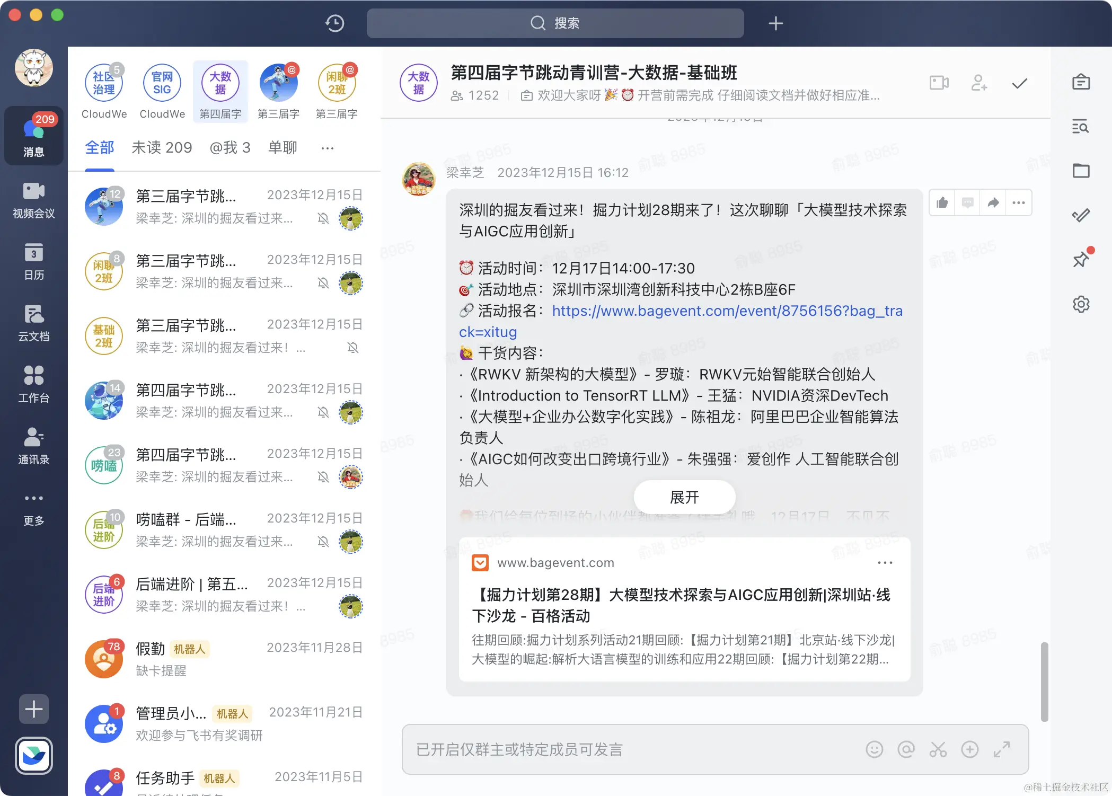
Task: Open group announcement board icon
Action: pos(1081,82)
